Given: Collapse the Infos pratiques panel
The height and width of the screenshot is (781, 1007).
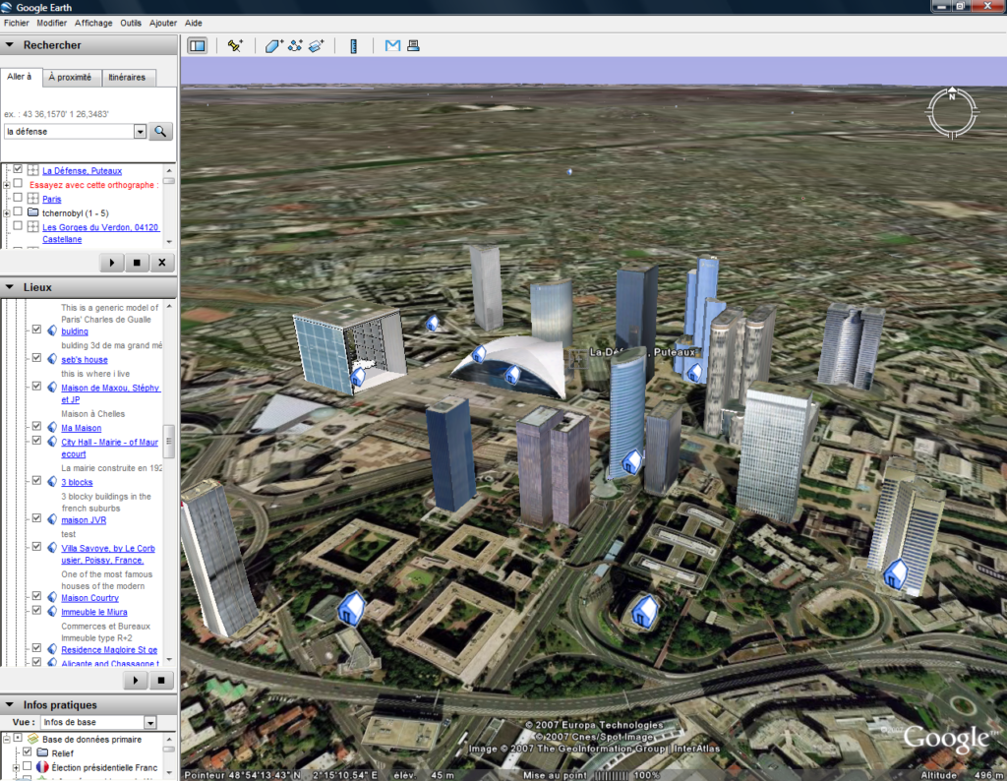Looking at the screenshot, I should click(10, 704).
